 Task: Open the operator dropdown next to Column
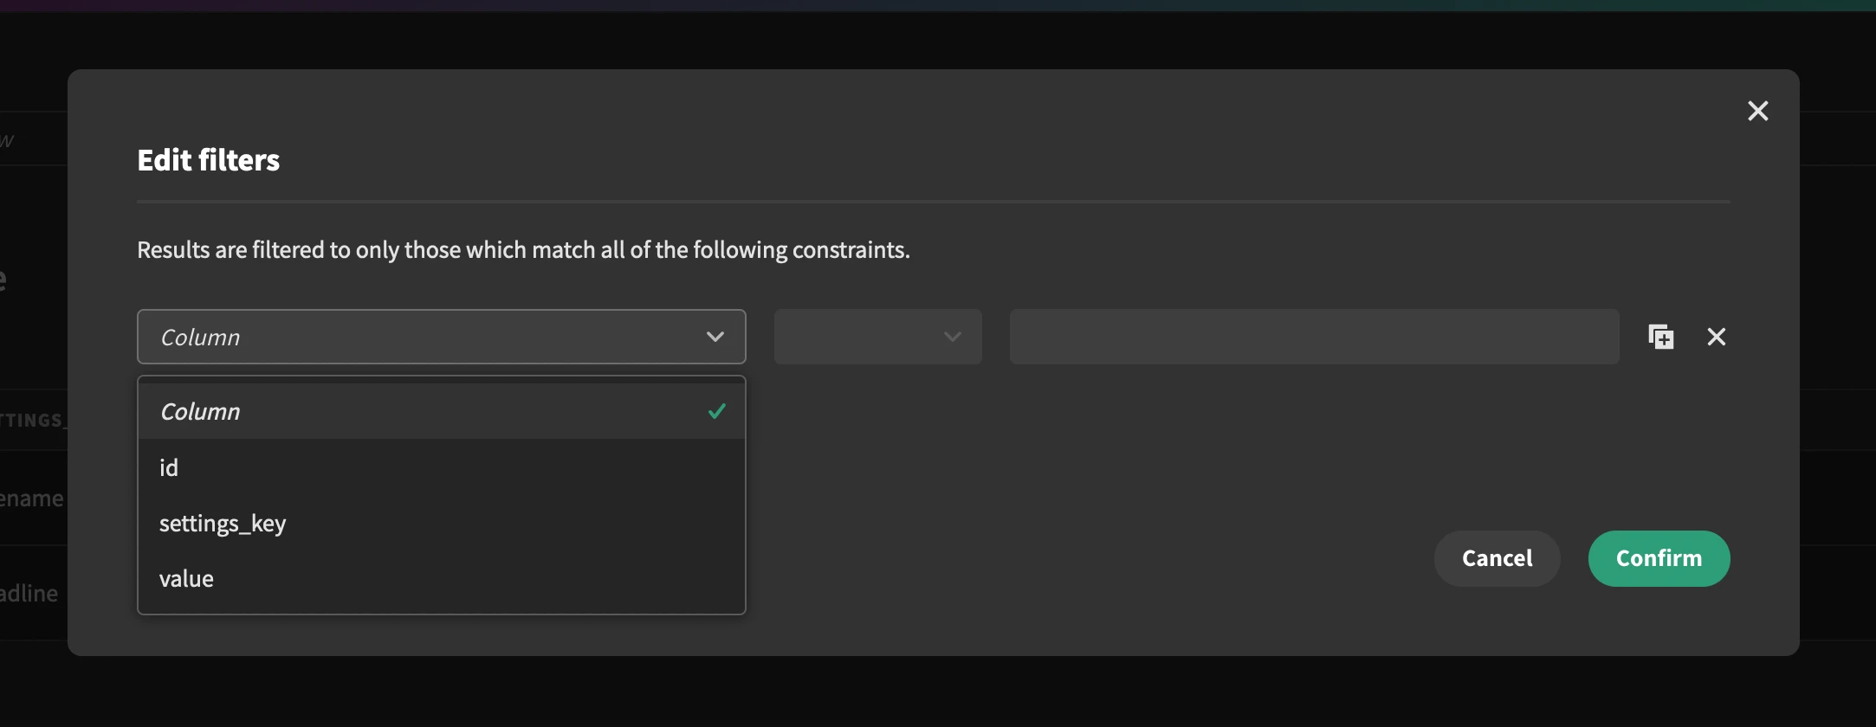point(878,337)
